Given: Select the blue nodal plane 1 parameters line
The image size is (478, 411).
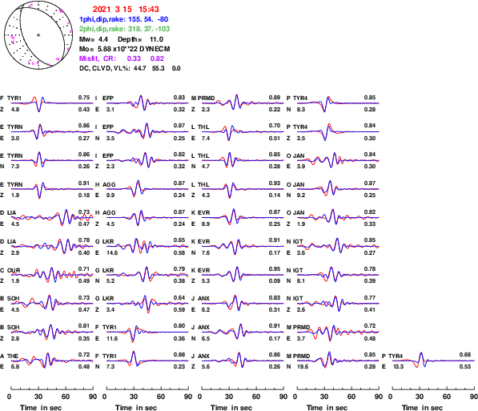Looking at the screenshot, I should click(123, 19).
